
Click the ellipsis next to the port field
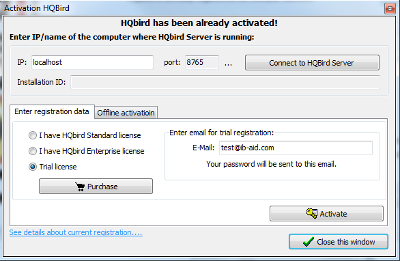click(x=228, y=64)
